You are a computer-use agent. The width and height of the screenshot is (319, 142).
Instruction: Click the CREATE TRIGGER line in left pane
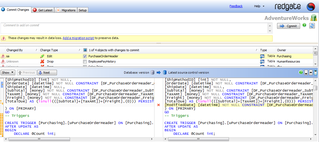click(79, 123)
